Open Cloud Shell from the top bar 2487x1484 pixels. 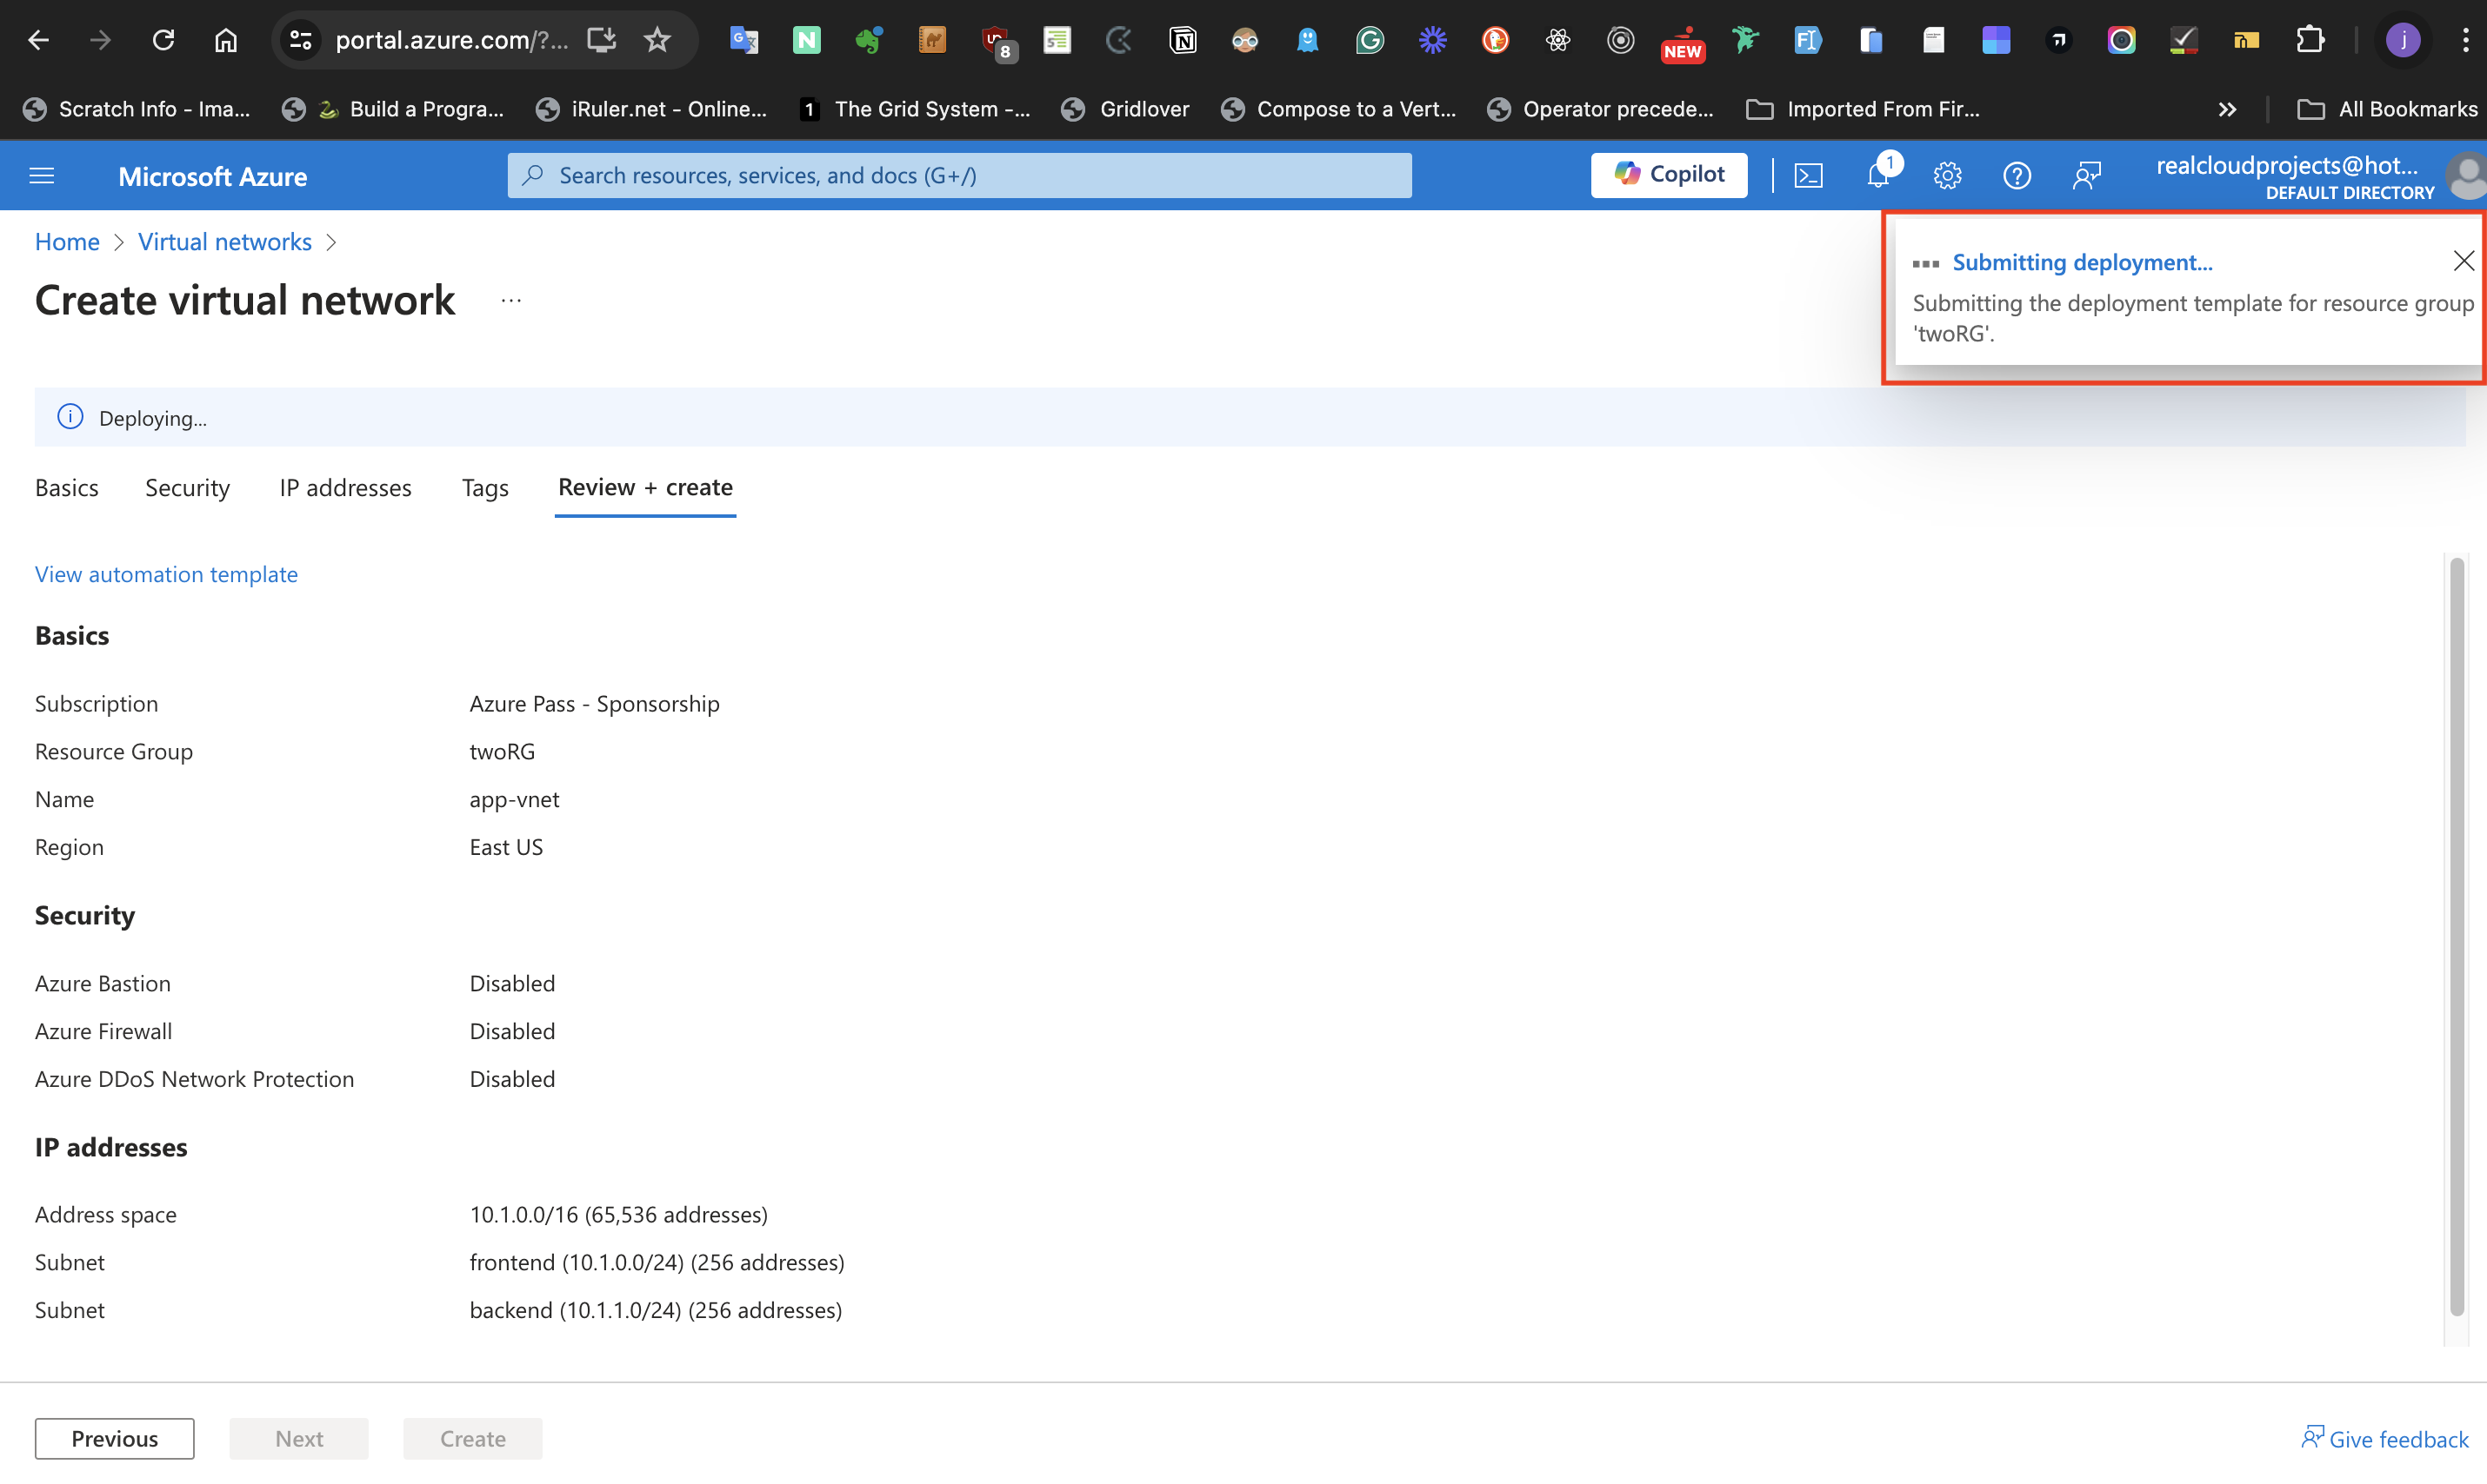(1809, 176)
